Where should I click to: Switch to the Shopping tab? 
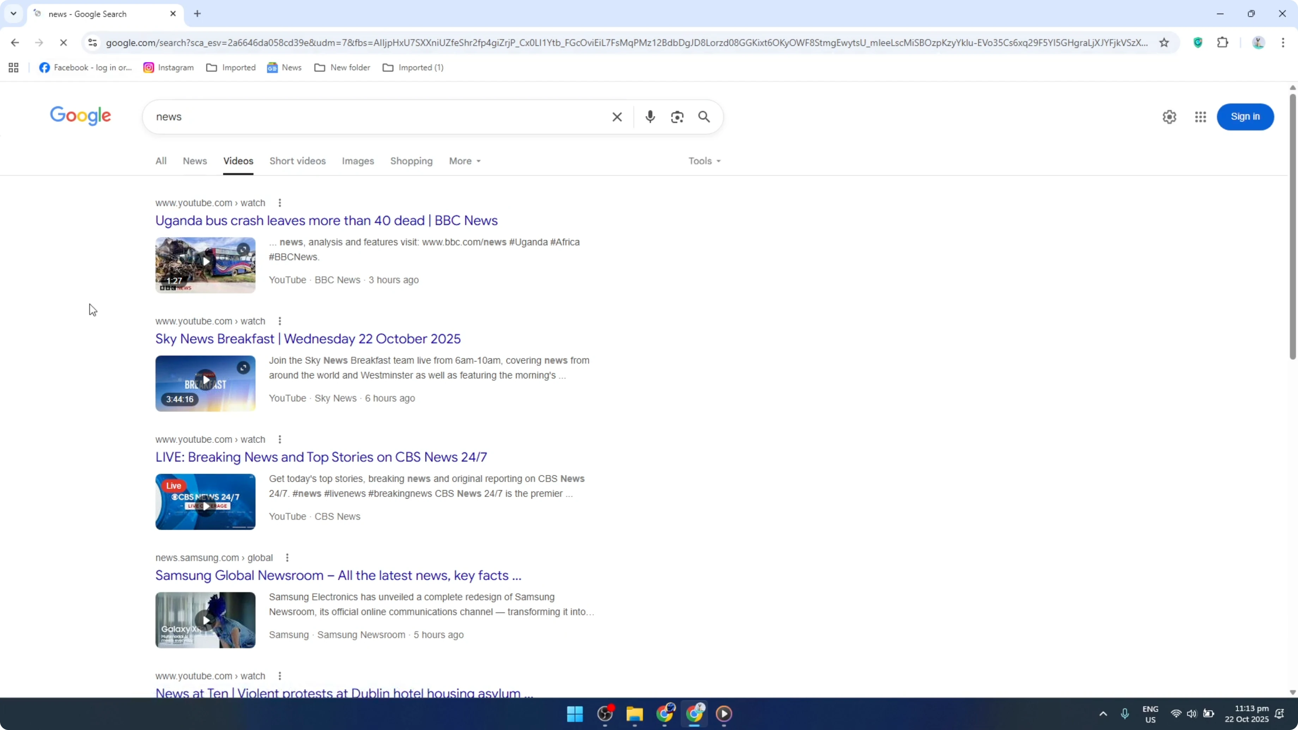(x=412, y=161)
